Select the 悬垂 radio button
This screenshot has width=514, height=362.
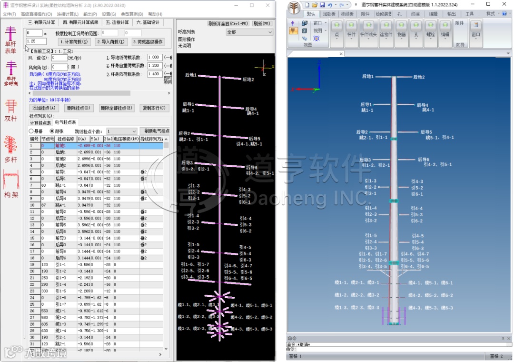32,131
